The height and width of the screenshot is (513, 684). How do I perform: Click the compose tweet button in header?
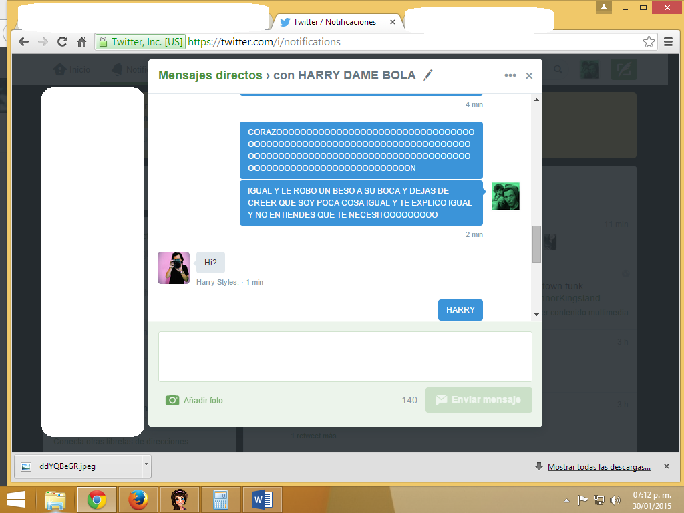point(624,69)
